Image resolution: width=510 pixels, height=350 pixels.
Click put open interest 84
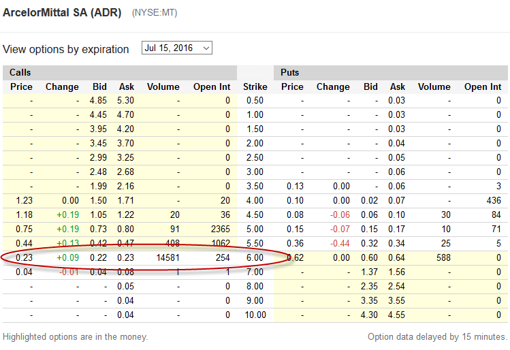pyautogui.click(x=496, y=215)
